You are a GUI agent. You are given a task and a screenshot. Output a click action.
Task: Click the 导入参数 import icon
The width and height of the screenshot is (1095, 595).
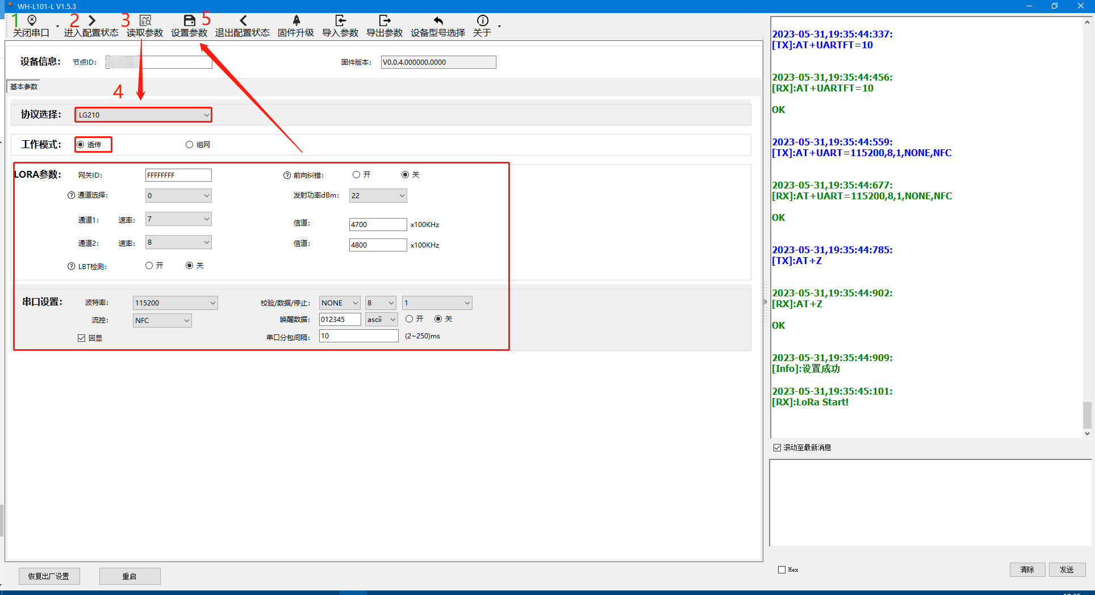tap(340, 21)
